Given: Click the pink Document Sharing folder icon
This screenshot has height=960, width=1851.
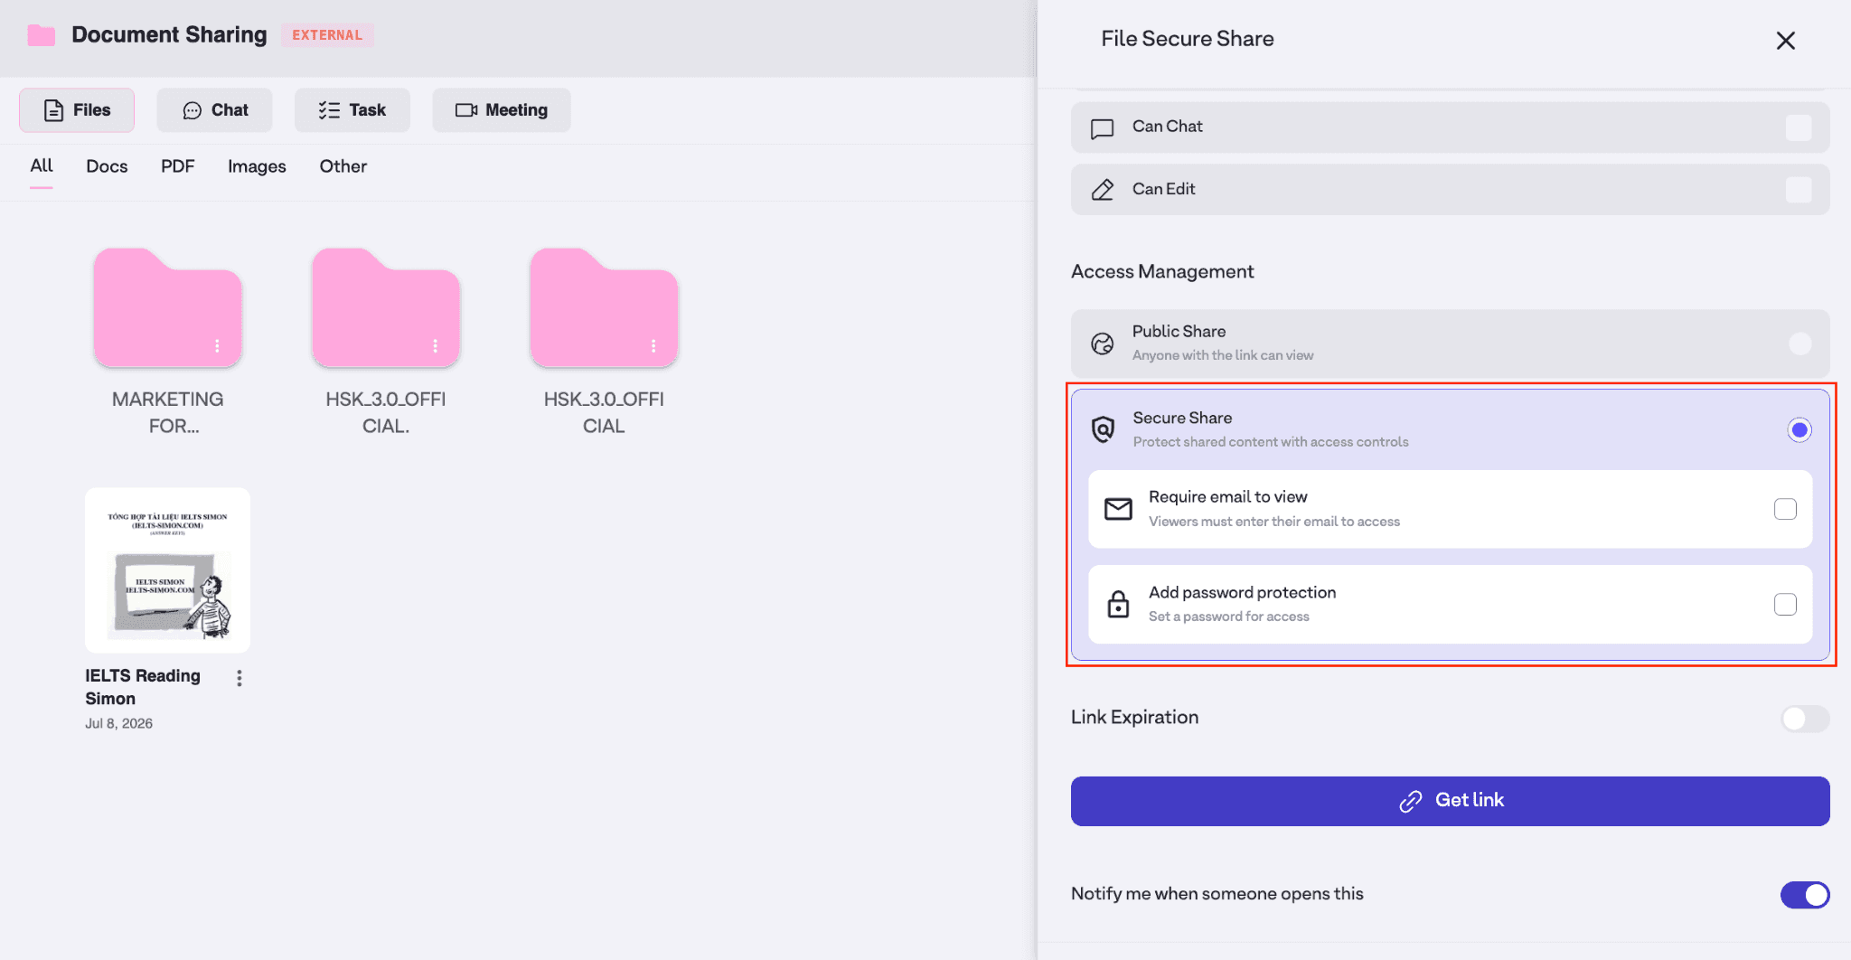Looking at the screenshot, I should [x=42, y=35].
